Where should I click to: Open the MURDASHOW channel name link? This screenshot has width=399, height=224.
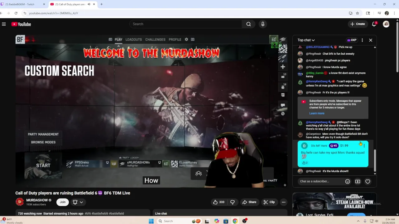pos(37,200)
